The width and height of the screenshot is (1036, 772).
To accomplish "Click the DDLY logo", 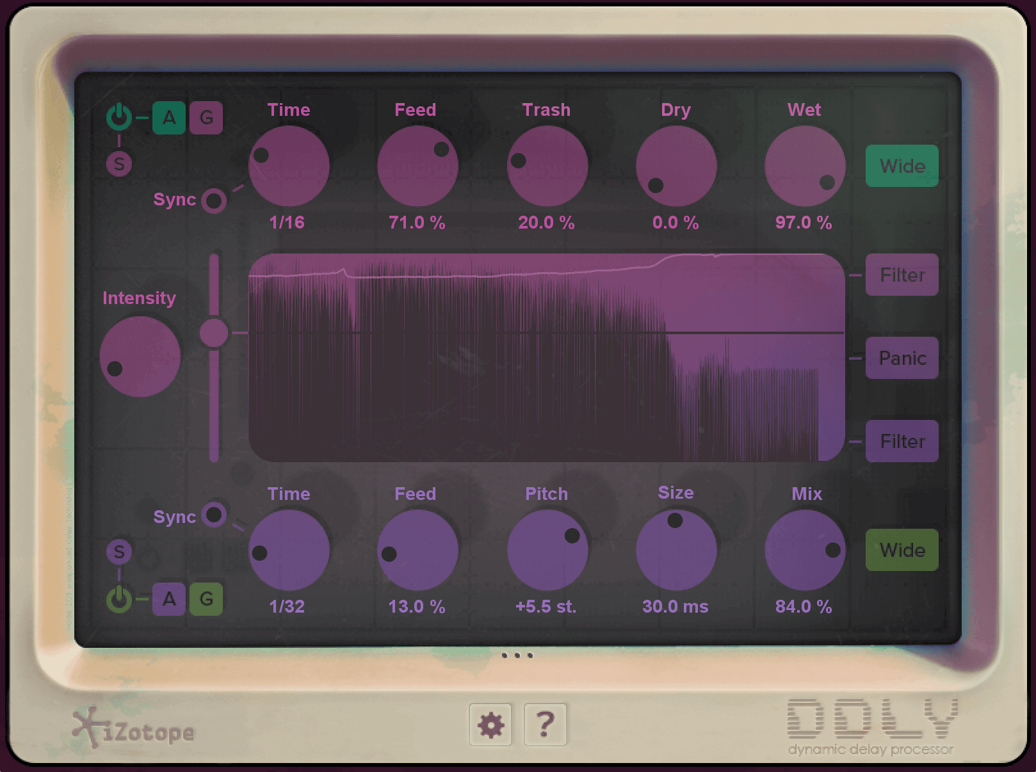I will pos(872,727).
